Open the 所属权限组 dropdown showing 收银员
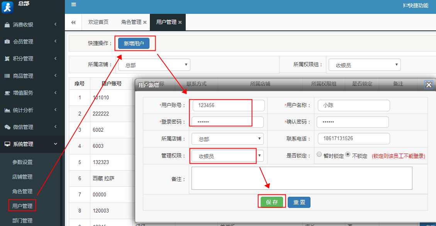This screenshot has height=226, width=436. pos(364,64)
